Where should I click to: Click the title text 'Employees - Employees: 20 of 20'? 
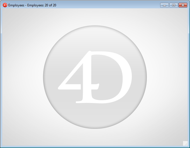point(32,5)
